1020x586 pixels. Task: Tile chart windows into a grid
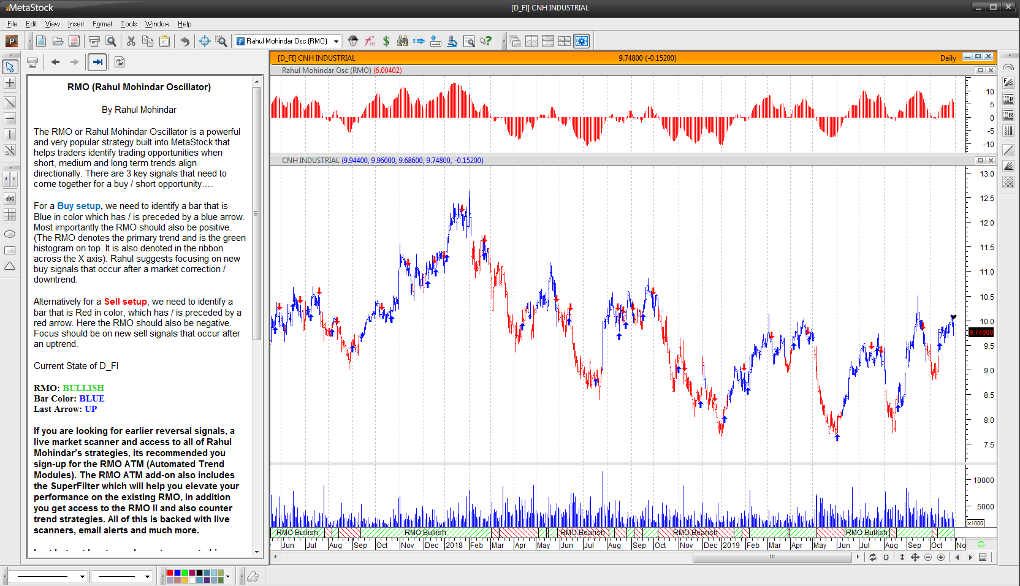[x=565, y=41]
